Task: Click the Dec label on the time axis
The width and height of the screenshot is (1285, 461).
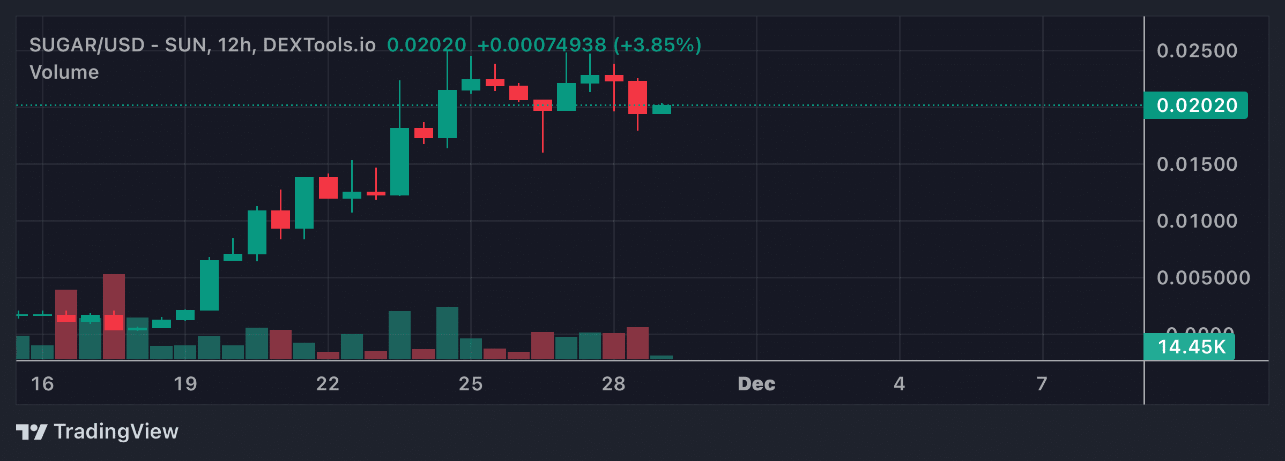Action: pyautogui.click(x=756, y=384)
